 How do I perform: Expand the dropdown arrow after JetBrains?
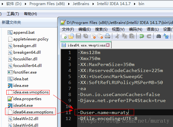93,4
